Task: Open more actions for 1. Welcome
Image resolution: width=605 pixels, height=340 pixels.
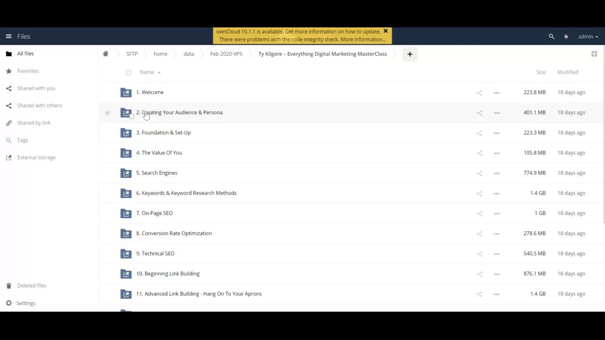Action: pyautogui.click(x=496, y=93)
